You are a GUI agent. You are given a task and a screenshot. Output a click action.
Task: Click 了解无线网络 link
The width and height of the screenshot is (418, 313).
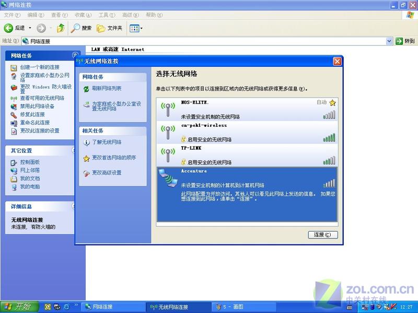point(107,142)
